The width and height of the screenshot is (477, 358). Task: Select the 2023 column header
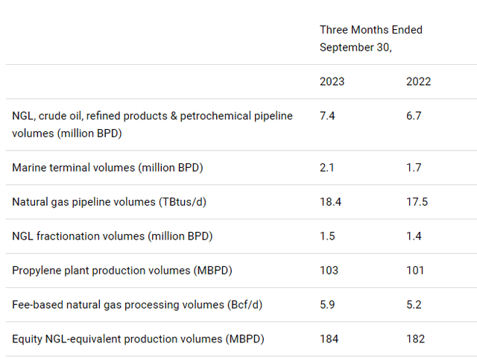click(x=332, y=81)
